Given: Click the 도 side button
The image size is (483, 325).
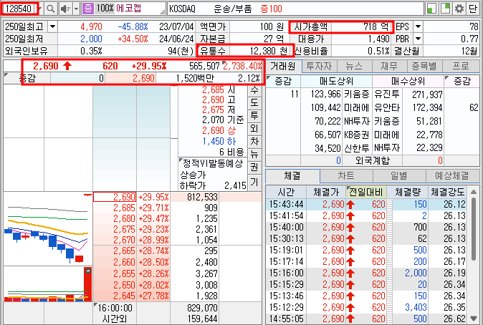Looking at the screenshot, I should coord(254,102).
